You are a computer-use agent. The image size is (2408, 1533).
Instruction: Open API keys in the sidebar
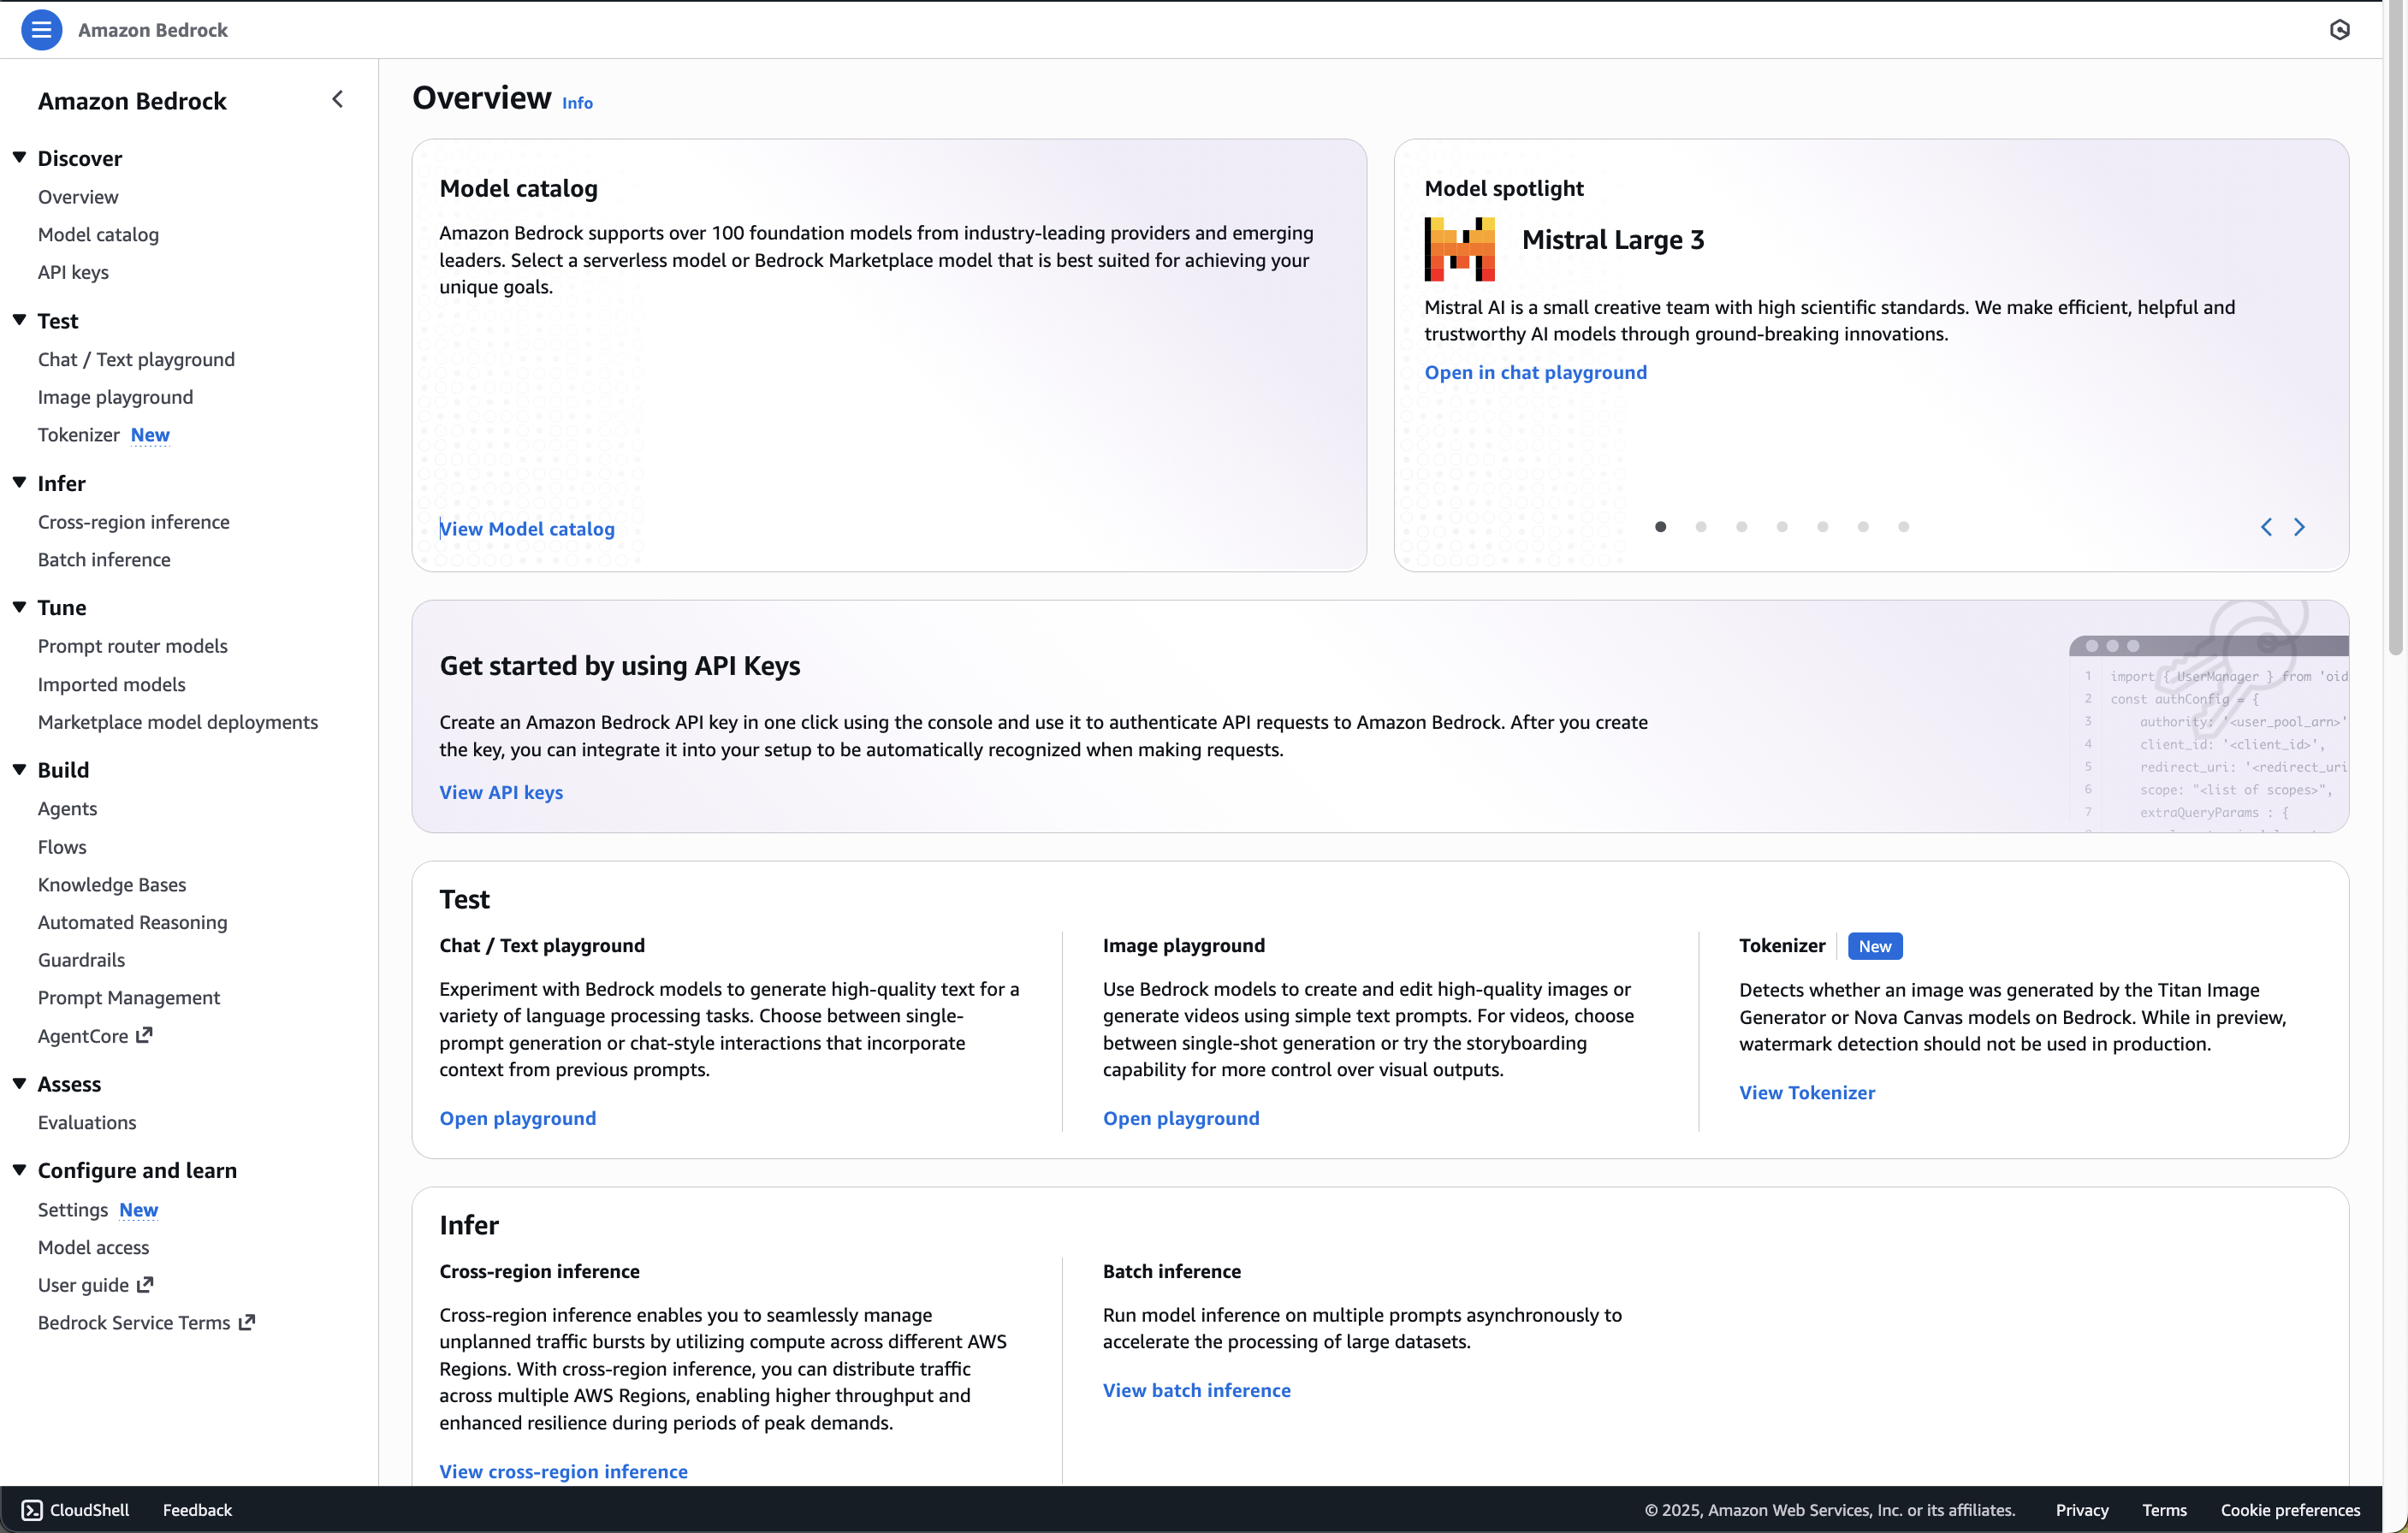click(x=73, y=272)
